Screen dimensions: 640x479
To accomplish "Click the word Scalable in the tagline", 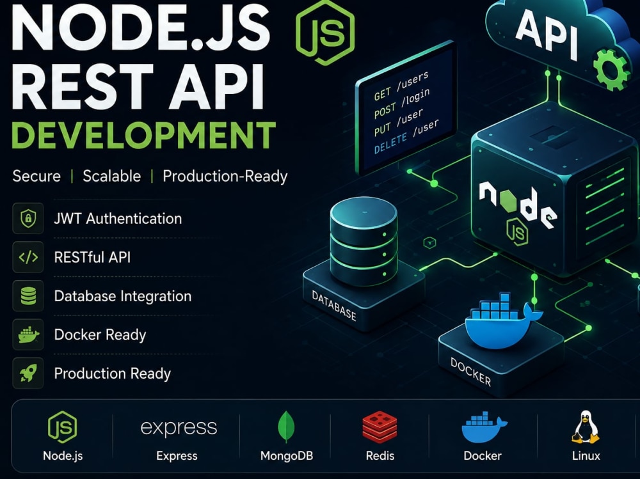I will click(112, 177).
